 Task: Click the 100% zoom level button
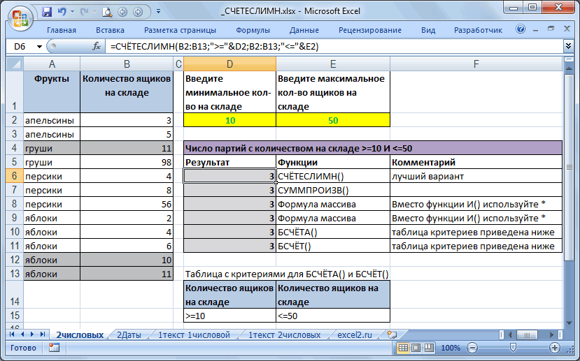451,348
